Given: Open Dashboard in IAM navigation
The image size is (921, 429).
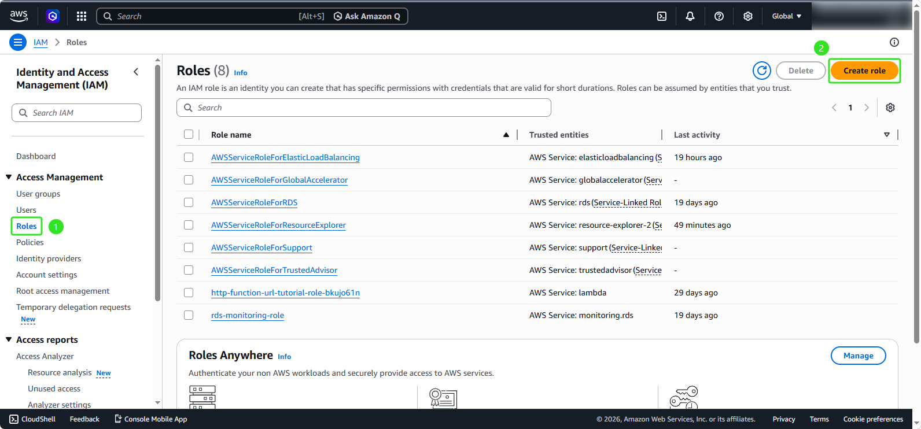Looking at the screenshot, I should click(x=36, y=156).
